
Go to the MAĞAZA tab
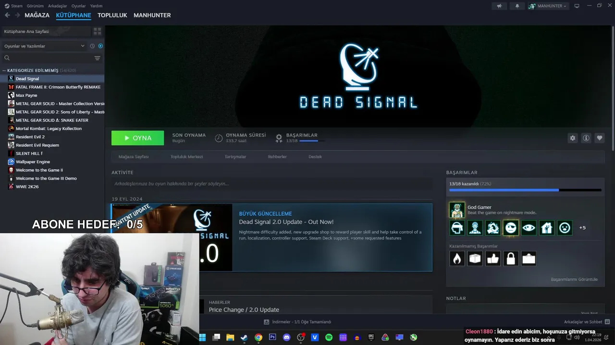(37, 15)
